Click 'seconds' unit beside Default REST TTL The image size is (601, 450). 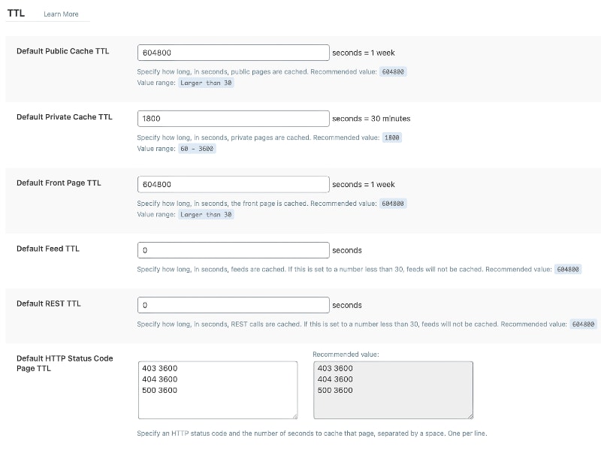coord(347,305)
